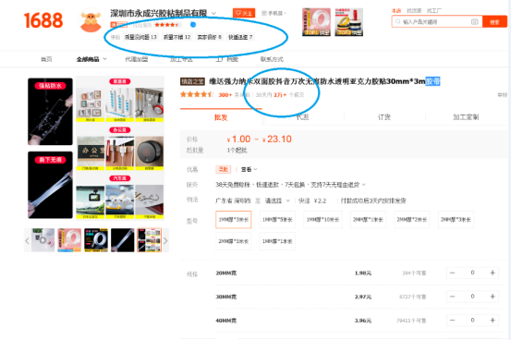Open the product star rating
The height and width of the screenshot is (340, 511).
pyautogui.click(x=197, y=94)
